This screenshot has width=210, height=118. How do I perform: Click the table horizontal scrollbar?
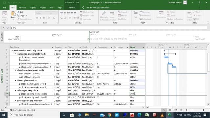coord(81,107)
